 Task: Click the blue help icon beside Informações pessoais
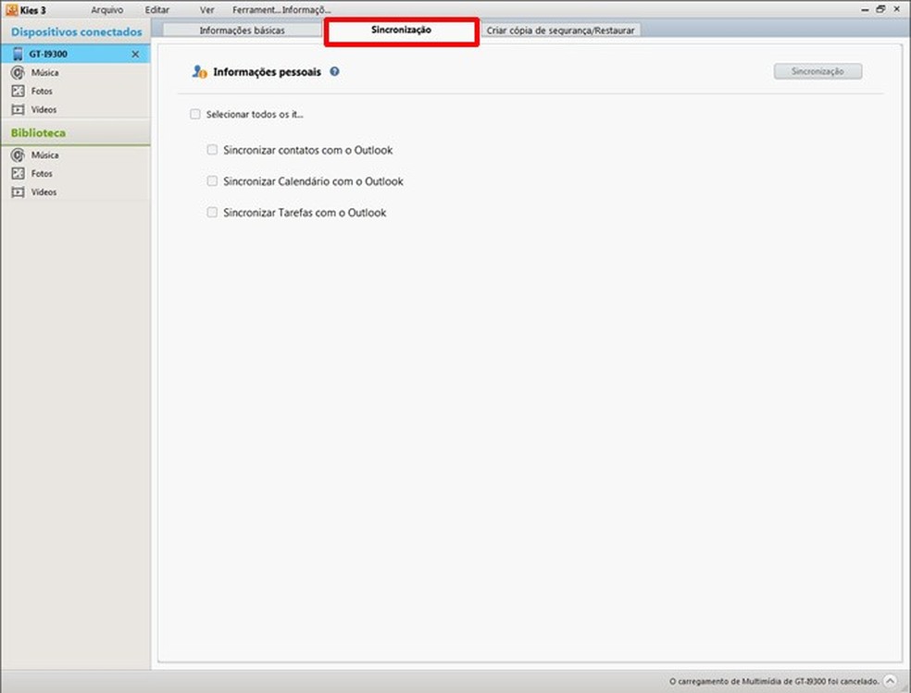334,71
